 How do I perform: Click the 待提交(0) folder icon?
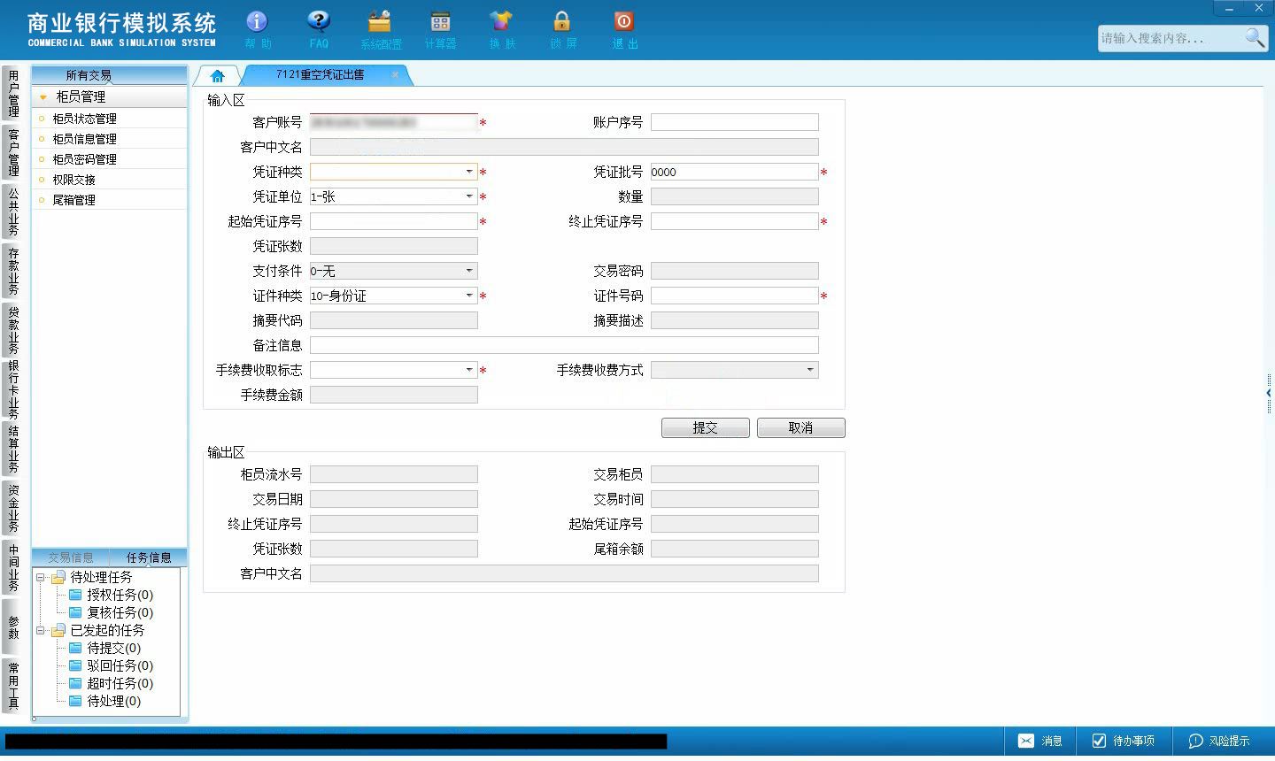click(x=75, y=648)
